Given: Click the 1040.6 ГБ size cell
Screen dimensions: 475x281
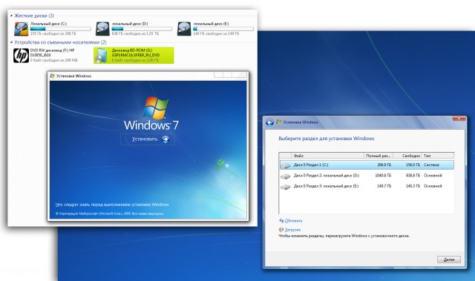Looking at the screenshot, I should (383, 176).
